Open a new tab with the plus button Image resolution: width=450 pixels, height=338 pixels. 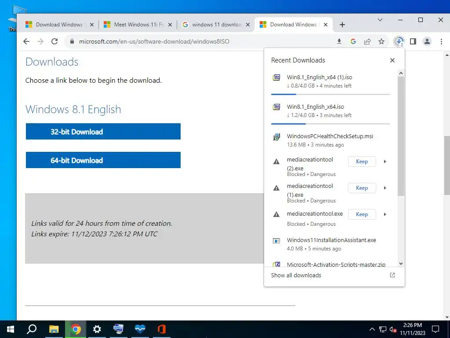point(342,25)
